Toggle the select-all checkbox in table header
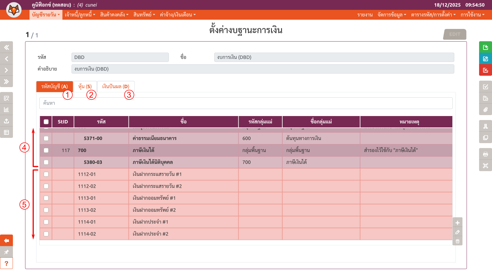This screenshot has height=277, width=492. 46,122
